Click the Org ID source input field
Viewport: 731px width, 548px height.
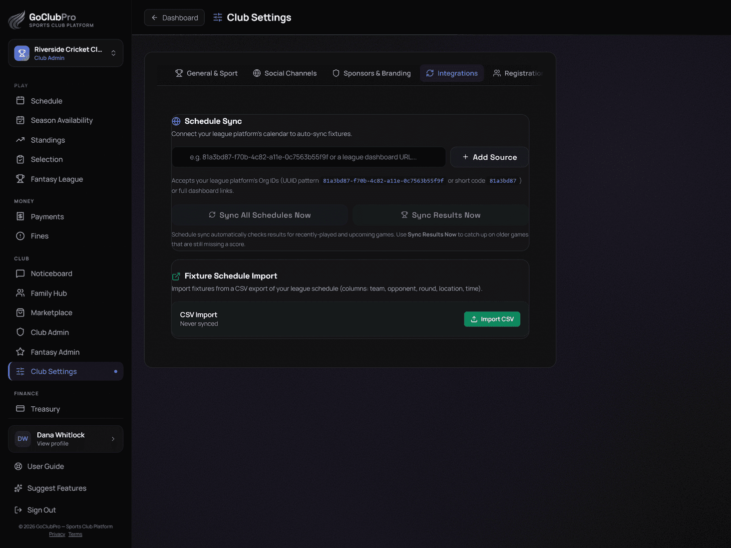[x=309, y=157]
